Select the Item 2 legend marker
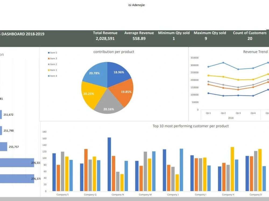 (x=48, y=64)
